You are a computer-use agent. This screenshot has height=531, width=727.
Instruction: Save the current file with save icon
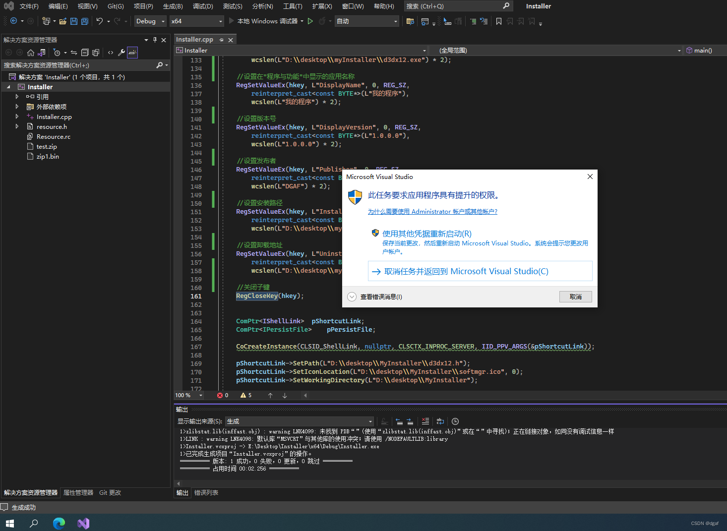click(x=73, y=21)
